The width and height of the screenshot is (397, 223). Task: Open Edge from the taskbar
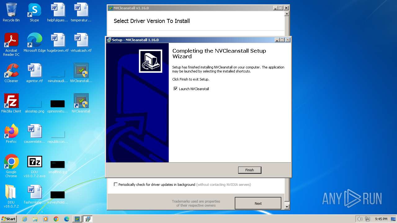[x=67, y=219]
